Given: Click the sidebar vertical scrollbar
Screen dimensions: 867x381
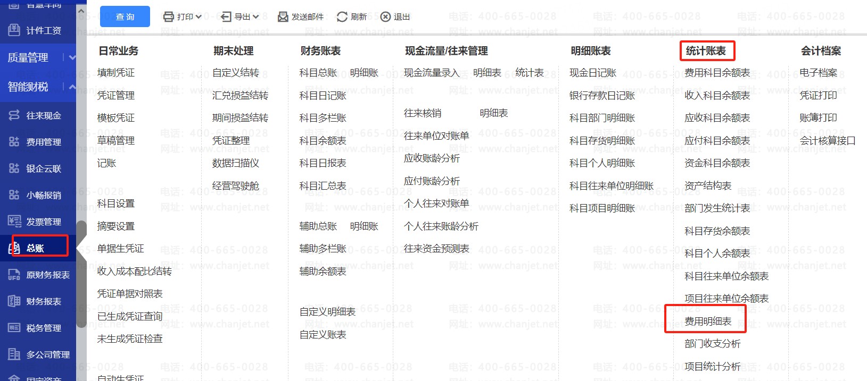Looking at the screenshot, I should (81, 274).
